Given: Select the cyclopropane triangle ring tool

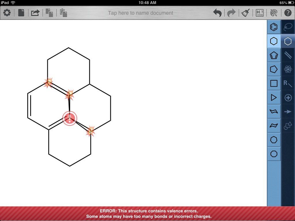Looking at the screenshot, I should [274, 97].
